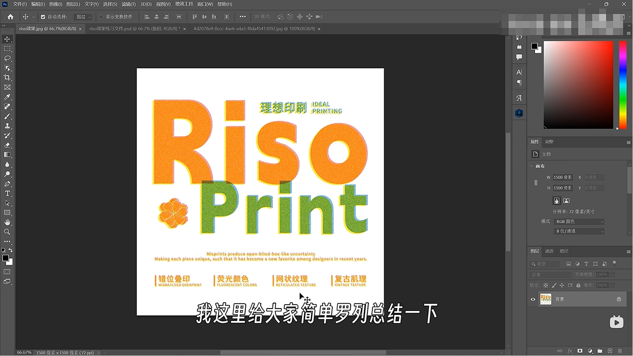This screenshot has height=356, width=633.
Task: Uncheck the 自动选择 checkbox
Action: [43, 17]
